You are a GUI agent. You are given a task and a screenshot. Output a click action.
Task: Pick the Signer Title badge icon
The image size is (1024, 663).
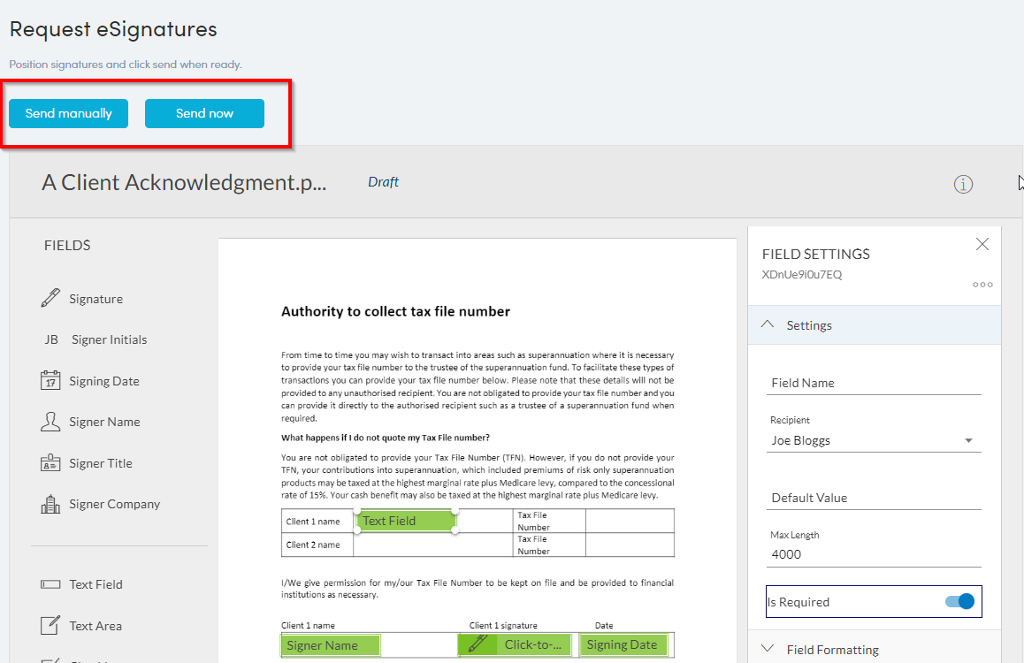(50, 463)
